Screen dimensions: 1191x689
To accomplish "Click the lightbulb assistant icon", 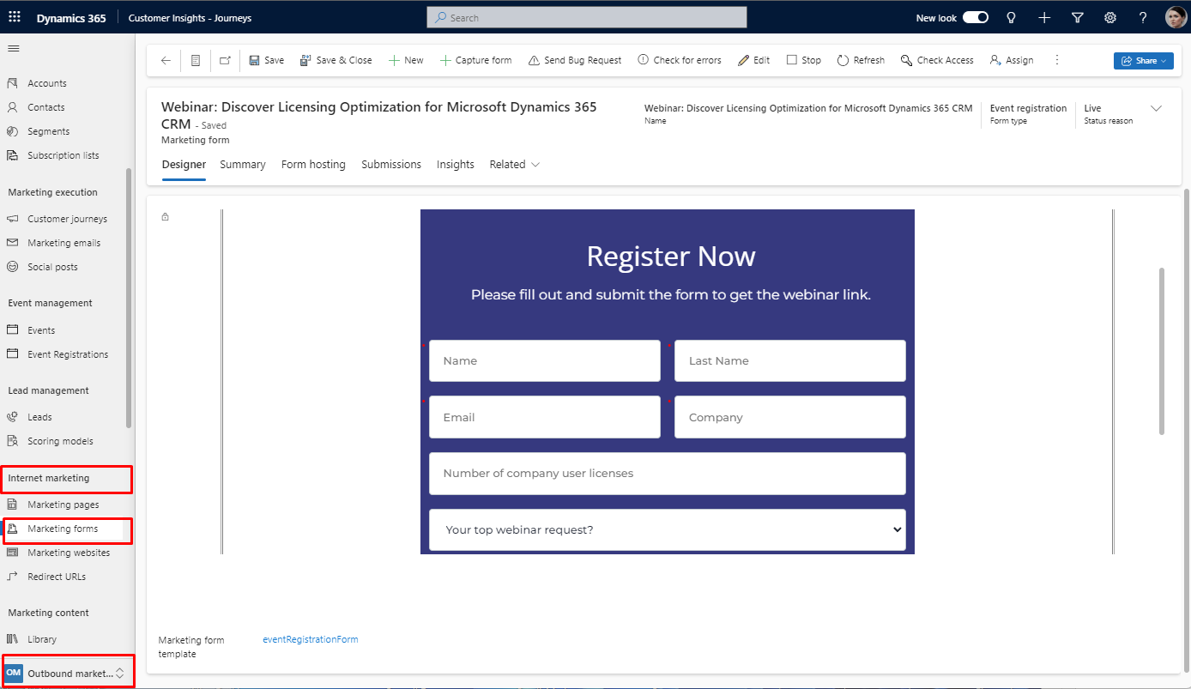I will tap(1011, 17).
